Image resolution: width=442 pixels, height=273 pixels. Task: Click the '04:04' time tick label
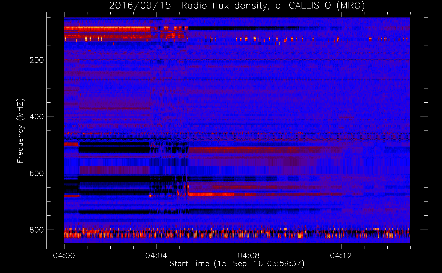pyautogui.click(x=156, y=256)
